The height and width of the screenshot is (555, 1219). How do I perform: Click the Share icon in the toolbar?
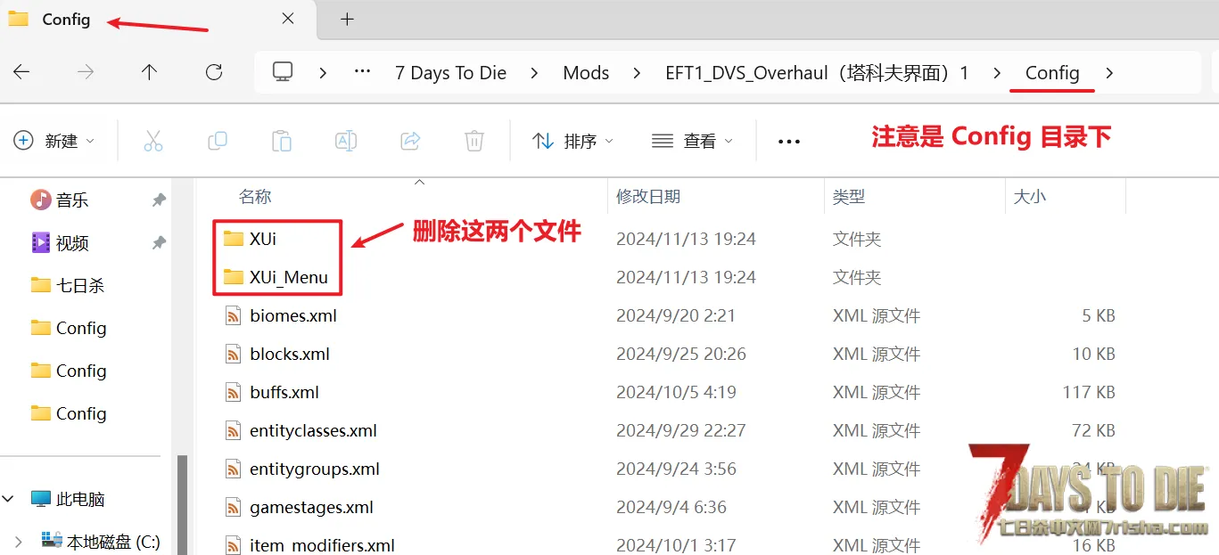410,141
